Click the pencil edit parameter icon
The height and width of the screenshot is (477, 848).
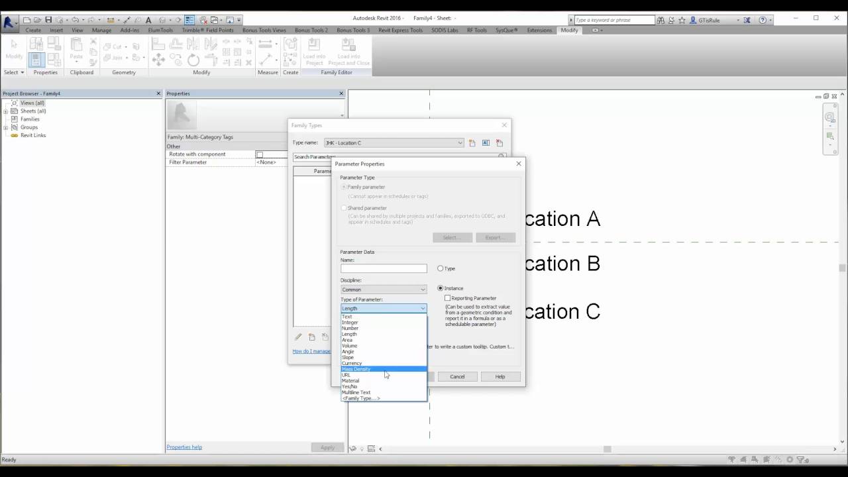pos(298,337)
